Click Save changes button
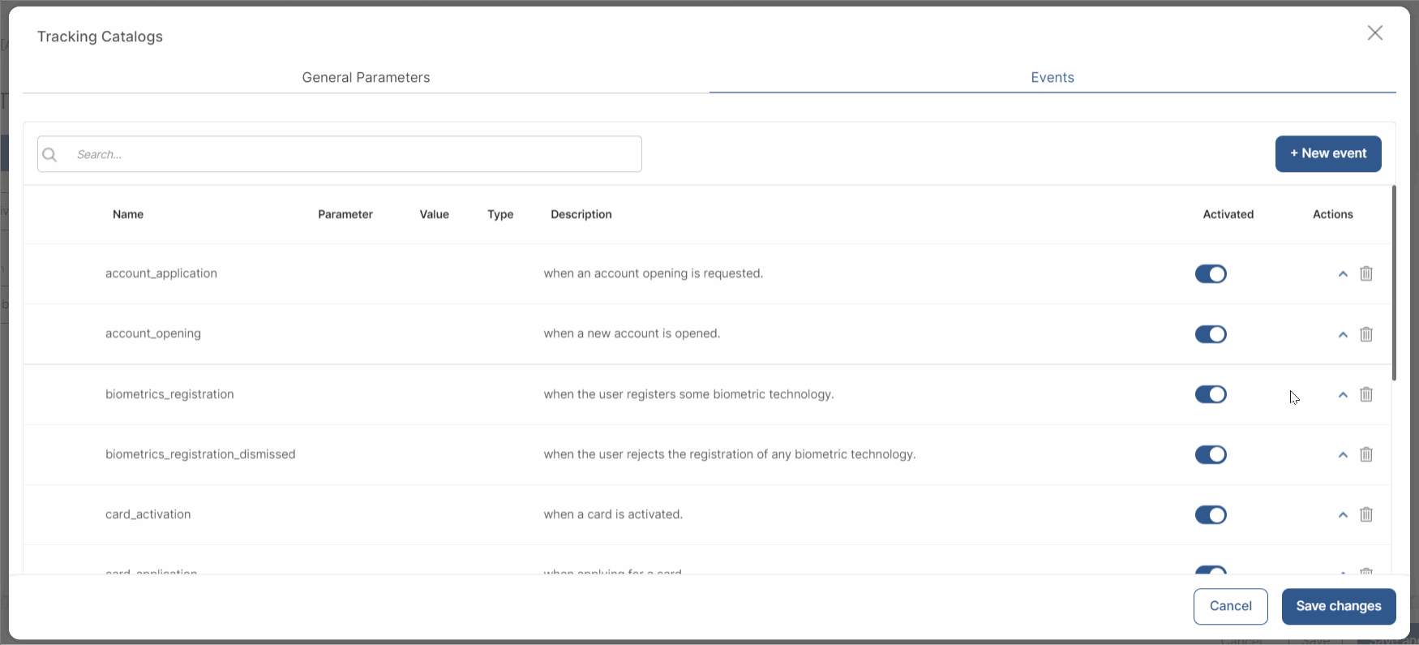 click(x=1339, y=606)
